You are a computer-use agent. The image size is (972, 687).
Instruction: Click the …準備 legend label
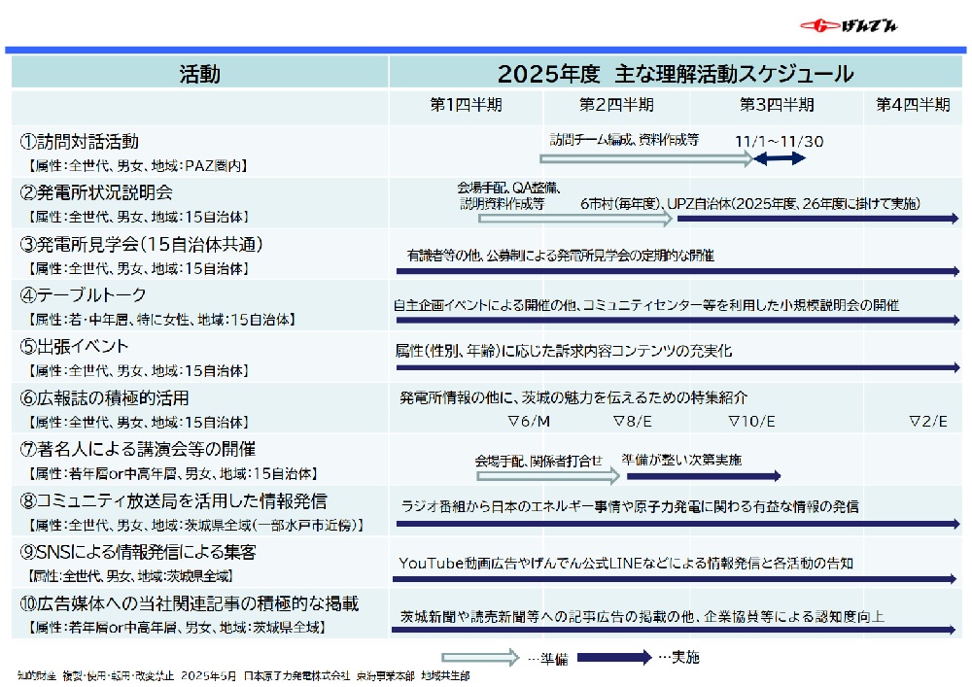coord(547,659)
